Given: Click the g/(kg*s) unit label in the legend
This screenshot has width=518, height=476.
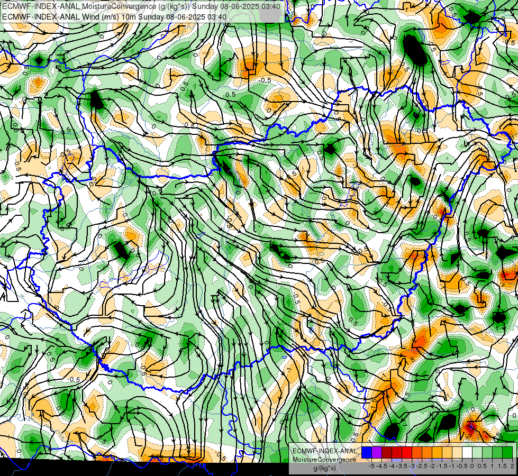Looking at the screenshot, I should tap(325, 469).
